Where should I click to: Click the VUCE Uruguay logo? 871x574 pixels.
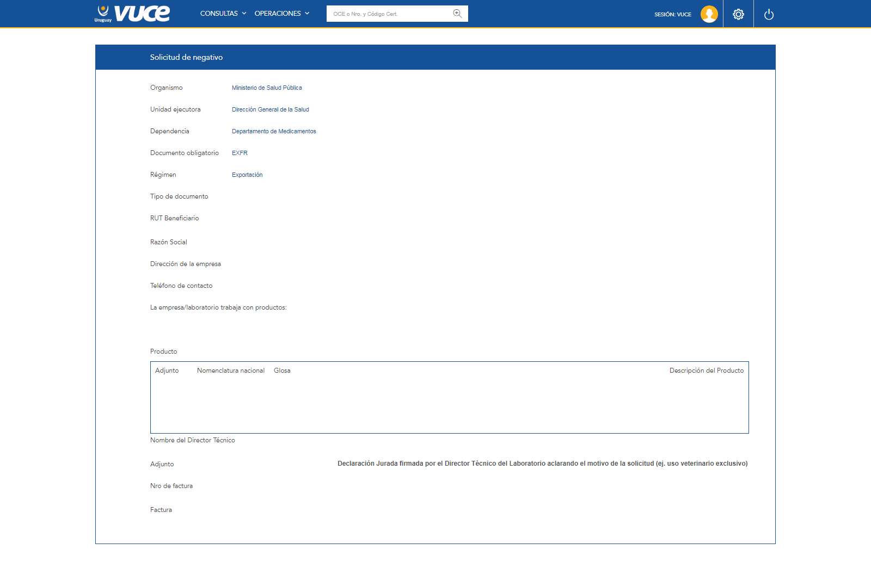pos(132,14)
